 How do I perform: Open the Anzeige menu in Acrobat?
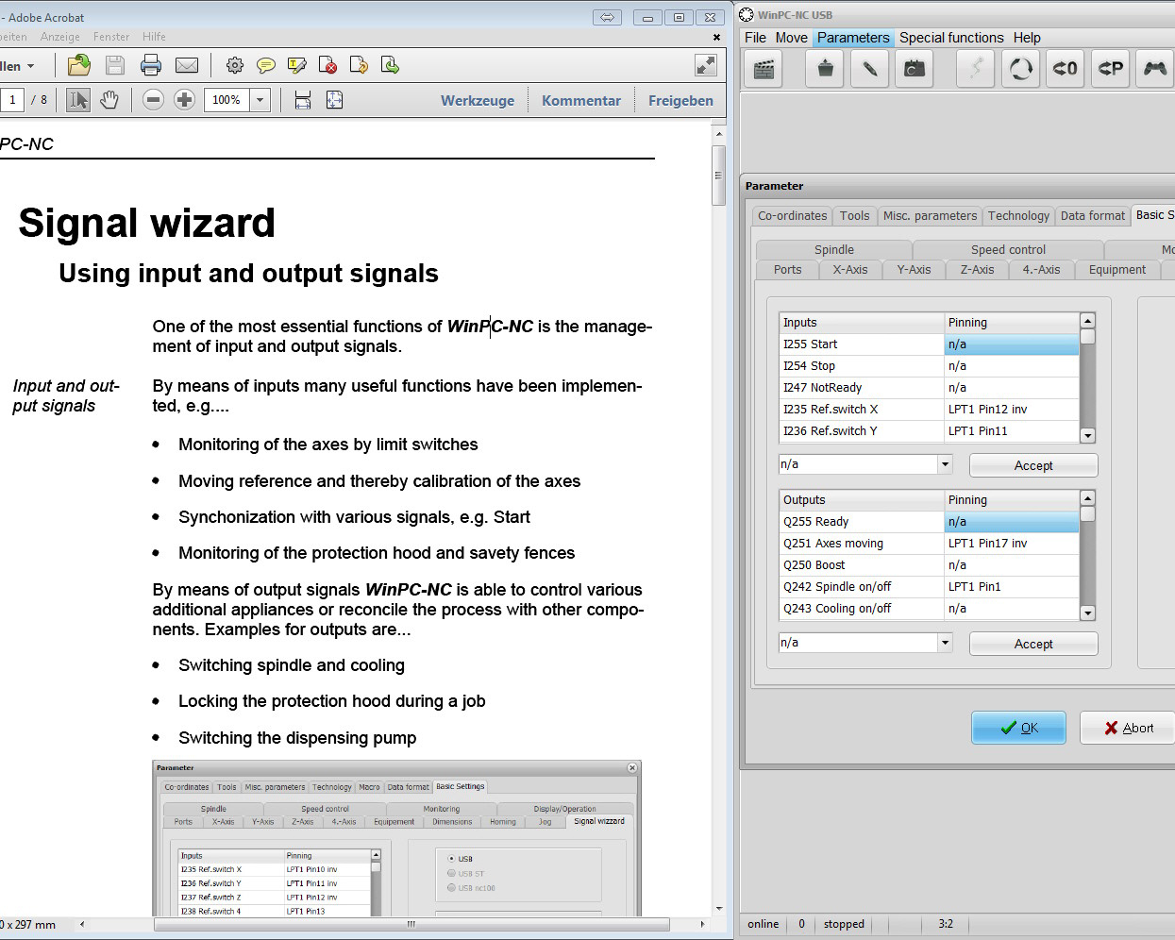60,37
